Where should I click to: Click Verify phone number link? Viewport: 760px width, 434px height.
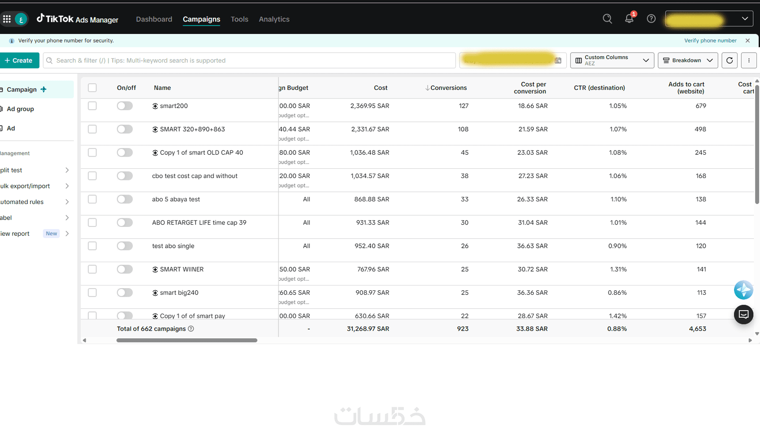pos(710,40)
